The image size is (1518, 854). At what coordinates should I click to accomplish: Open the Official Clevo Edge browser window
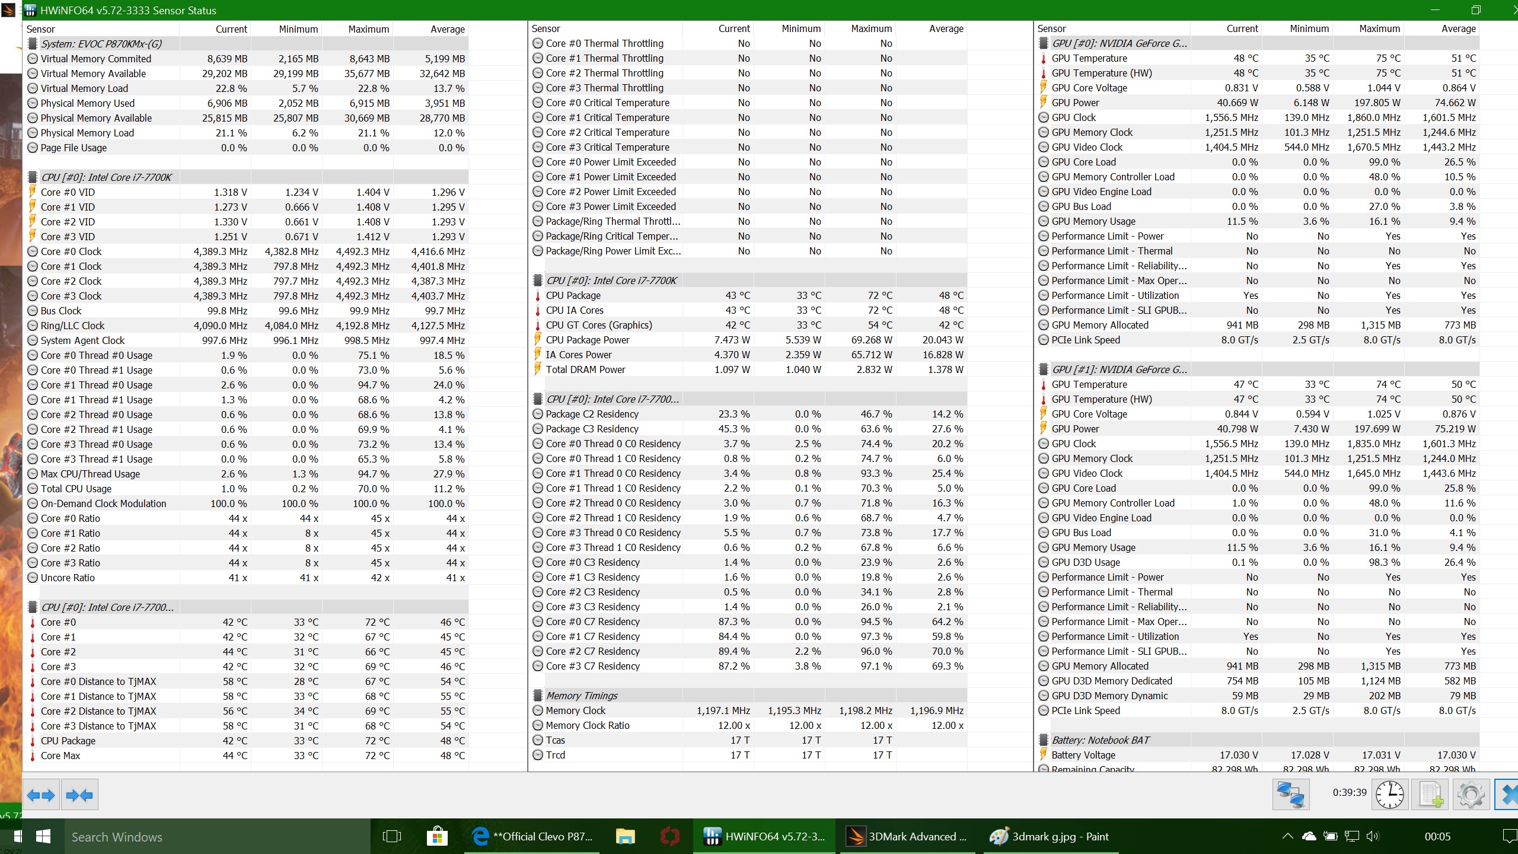pos(532,837)
